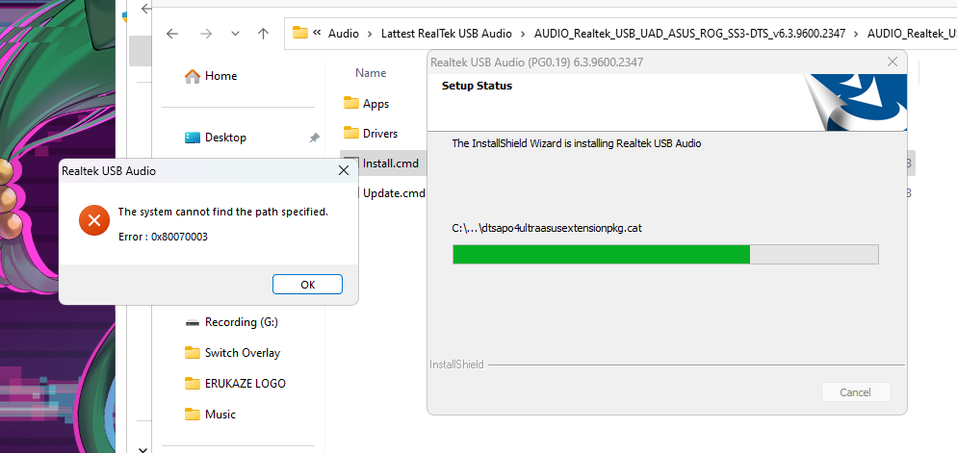Go up one folder level
Screen dimensions: 957x453
coord(263,34)
